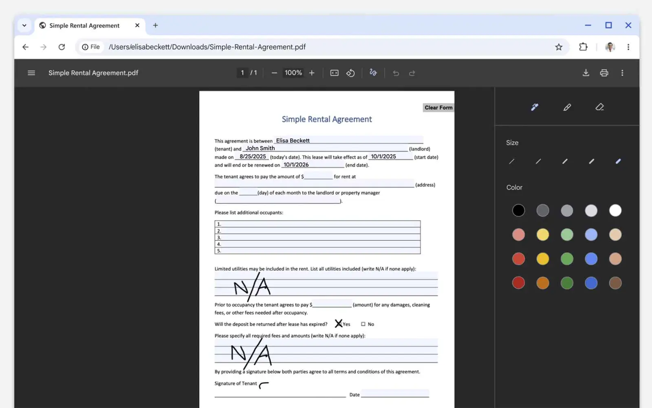The height and width of the screenshot is (408, 652).
Task: Expand the tab search dropdown arrow
Action: click(24, 25)
